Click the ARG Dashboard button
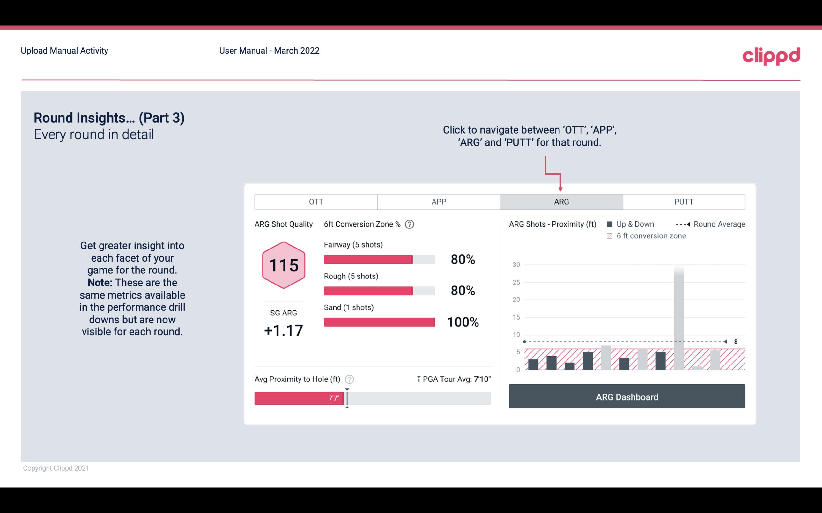The height and width of the screenshot is (513, 822). point(627,397)
